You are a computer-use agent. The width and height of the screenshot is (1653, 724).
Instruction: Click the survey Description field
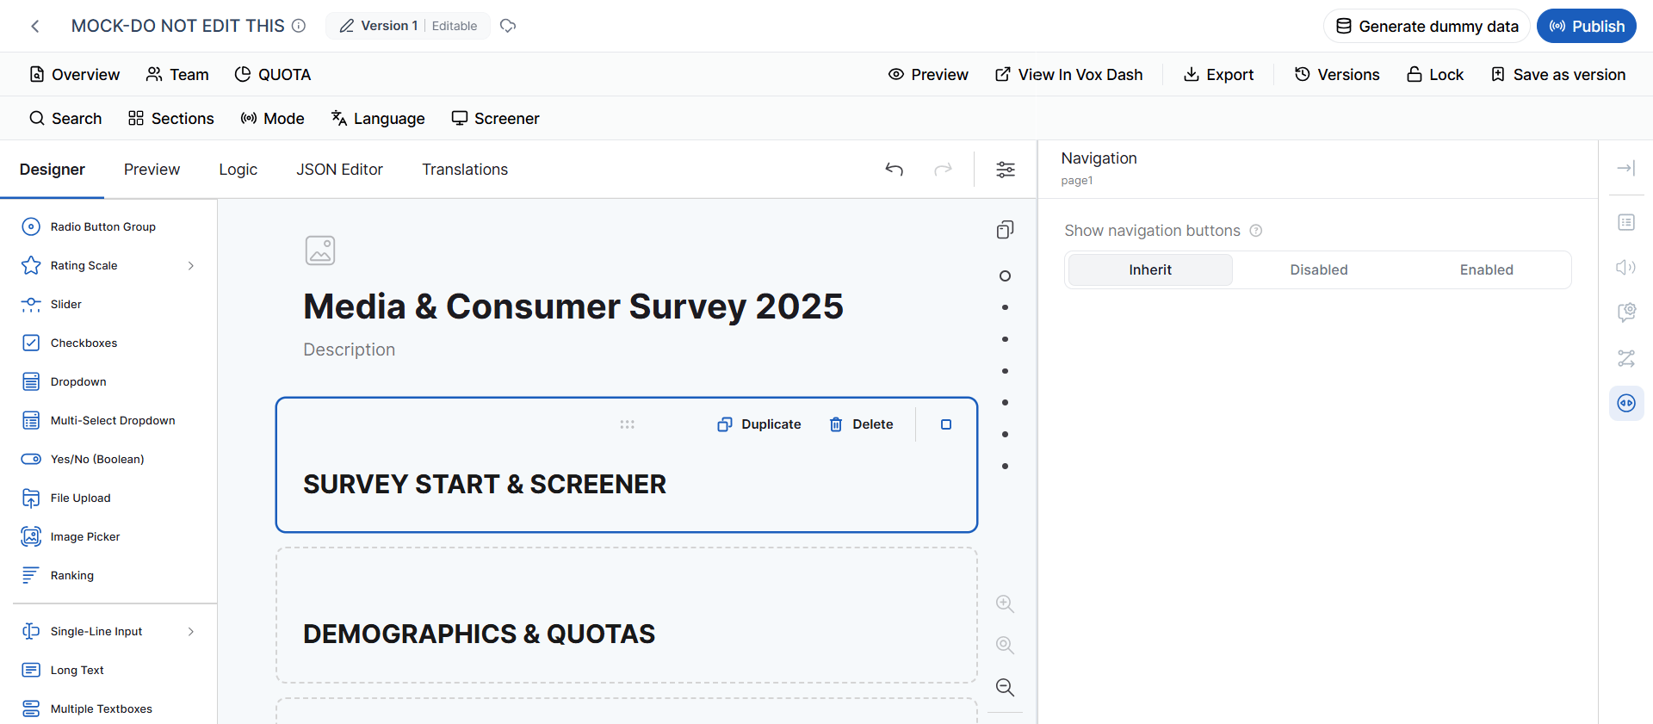point(350,350)
